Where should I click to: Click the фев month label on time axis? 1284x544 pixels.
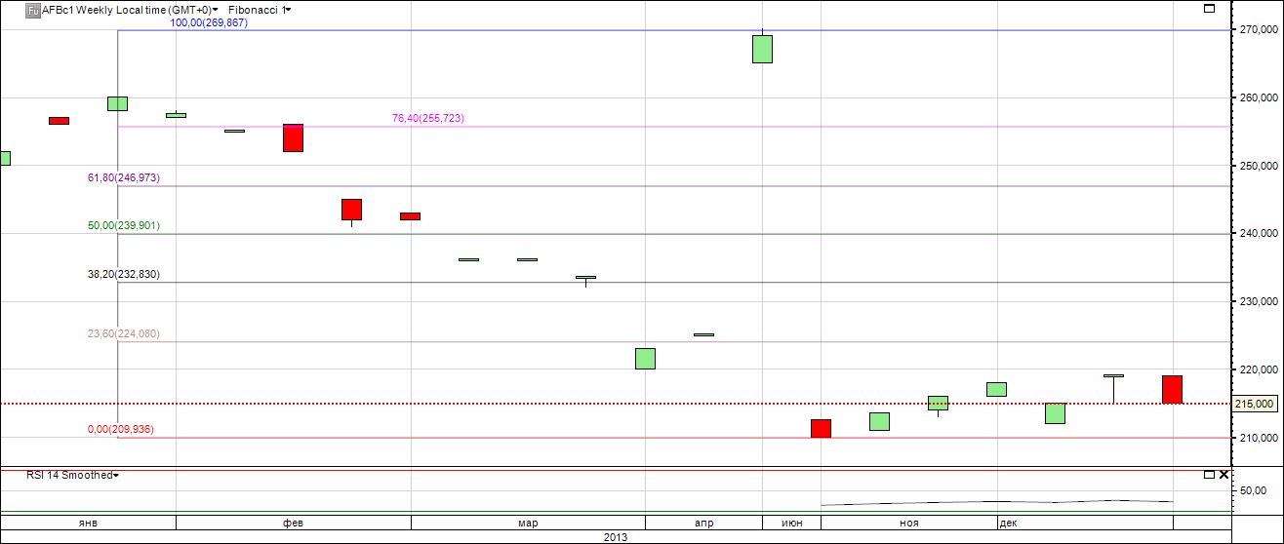pyautogui.click(x=293, y=524)
